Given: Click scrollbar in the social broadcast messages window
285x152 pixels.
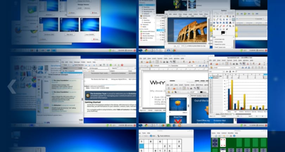Looking at the screenshot, I should click(82, 99).
